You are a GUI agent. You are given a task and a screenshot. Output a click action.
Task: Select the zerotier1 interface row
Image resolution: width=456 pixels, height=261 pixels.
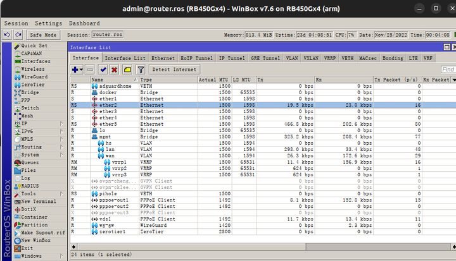pyautogui.click(x=263, y=232)
